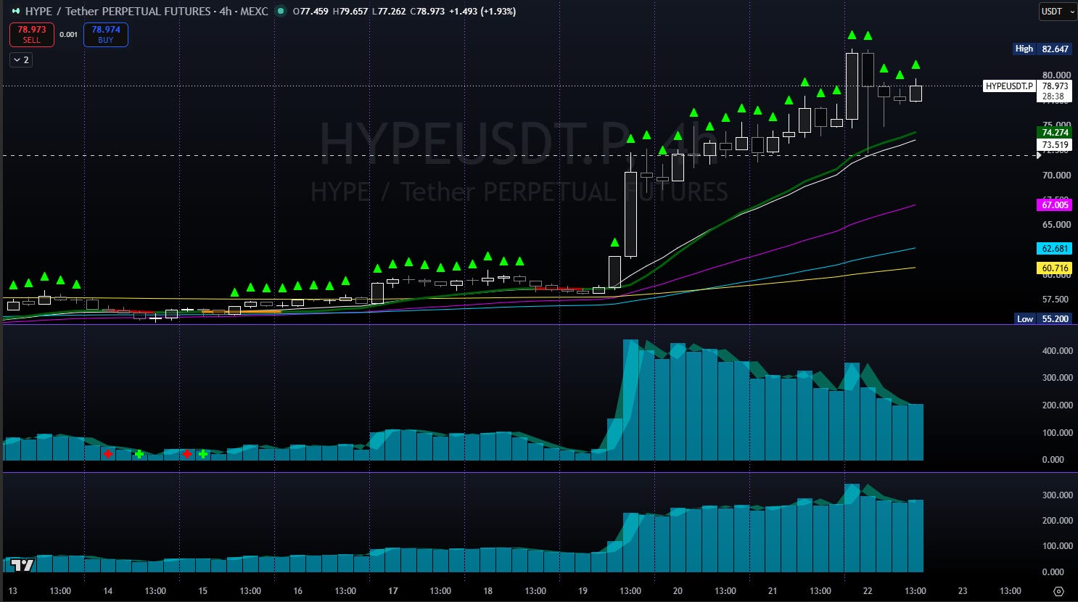Click the Low 55.200 price label
This screenshot has width=1078, height=602.
[x=1042, y=318]
